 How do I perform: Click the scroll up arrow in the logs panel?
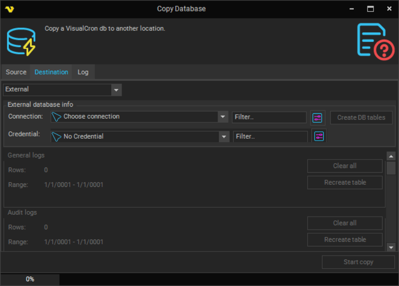391,156
